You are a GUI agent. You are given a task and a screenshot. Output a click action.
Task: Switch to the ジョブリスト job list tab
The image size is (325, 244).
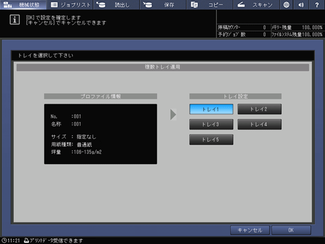[70, 4]
